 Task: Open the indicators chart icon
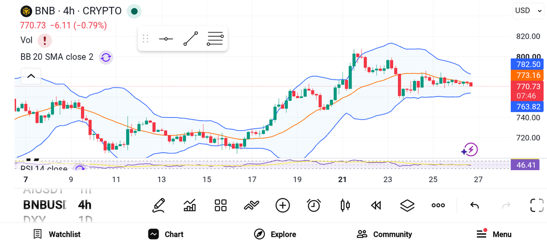click(x=190, y=205)
